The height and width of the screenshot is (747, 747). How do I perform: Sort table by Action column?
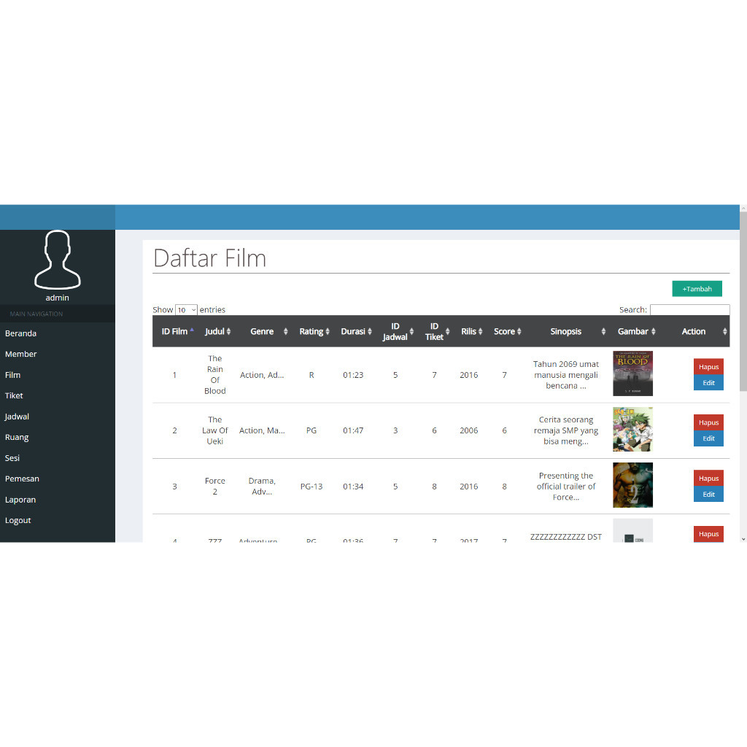tap(694, 331)
